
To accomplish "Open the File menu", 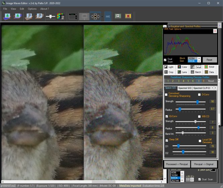I will pos(5,9).
